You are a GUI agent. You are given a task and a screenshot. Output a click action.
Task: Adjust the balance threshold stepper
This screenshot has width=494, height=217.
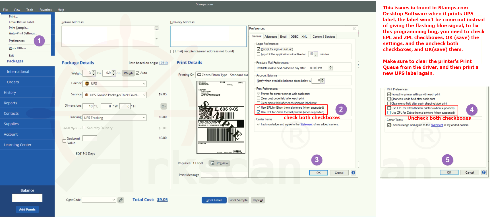[322, 81]
